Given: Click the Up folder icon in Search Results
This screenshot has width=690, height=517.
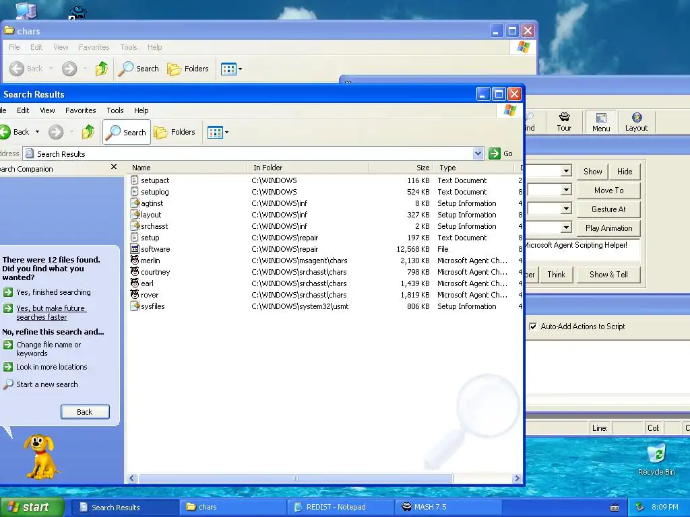Looking at the screenshot, I should [x=88, y=132].
